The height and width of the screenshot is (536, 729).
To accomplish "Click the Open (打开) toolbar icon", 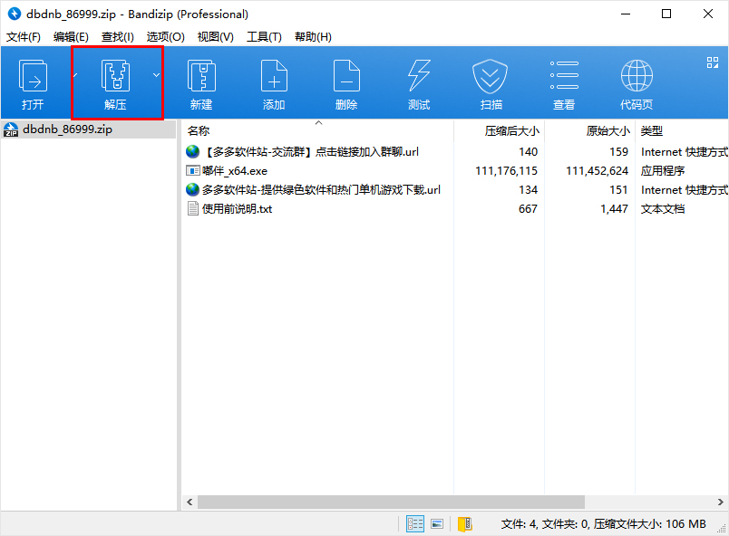I will pyautogui.click(x=33, y=76).
